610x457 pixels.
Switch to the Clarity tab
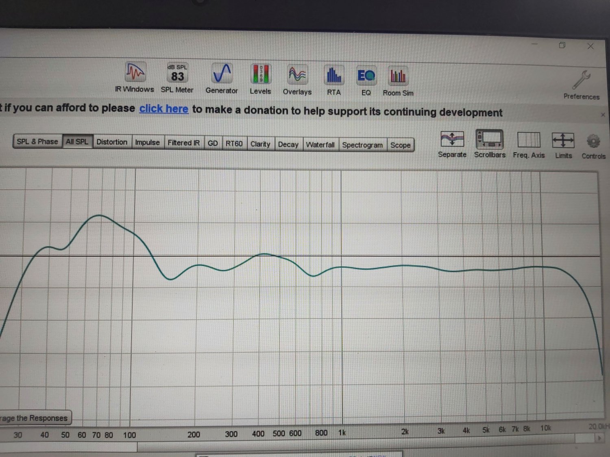pos(260,144)
